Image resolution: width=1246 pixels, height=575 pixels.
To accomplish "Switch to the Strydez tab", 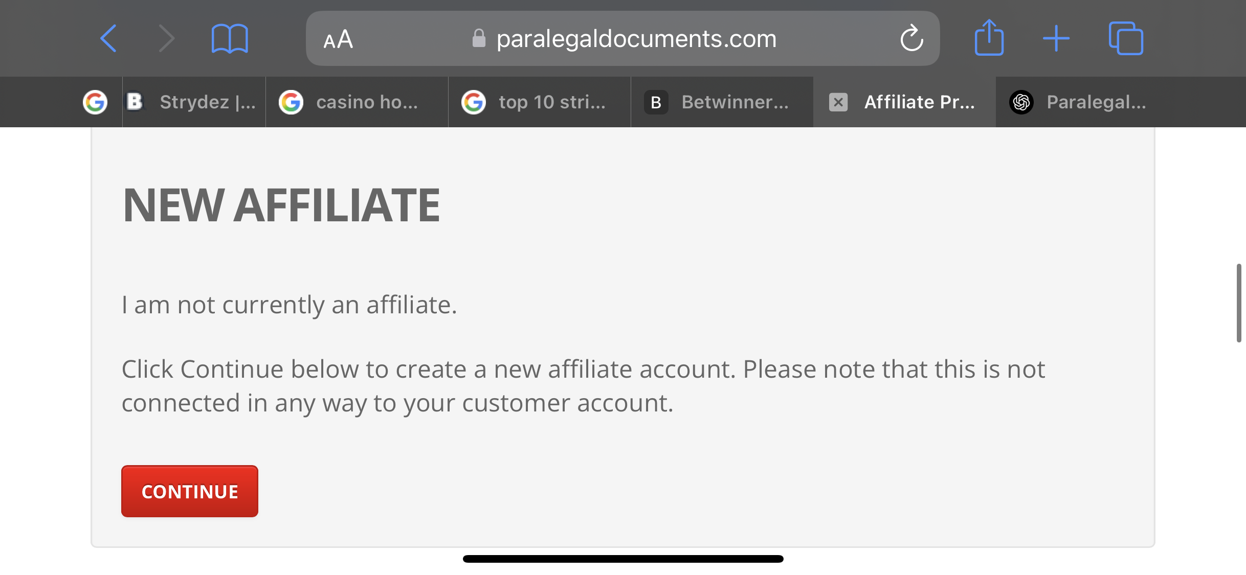I will coord(194,102).
